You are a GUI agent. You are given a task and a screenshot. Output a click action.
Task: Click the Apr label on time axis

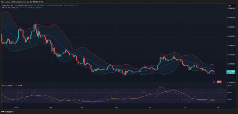[117, 108]
